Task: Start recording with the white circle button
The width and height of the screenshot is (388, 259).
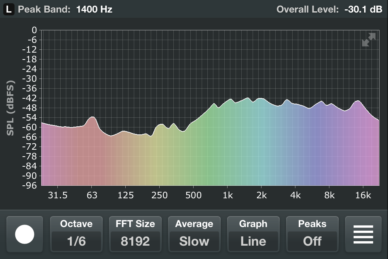Action: [x=25, y=234]
